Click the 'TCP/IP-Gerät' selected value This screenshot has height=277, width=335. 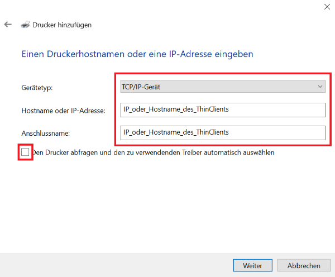pos(141,87)
